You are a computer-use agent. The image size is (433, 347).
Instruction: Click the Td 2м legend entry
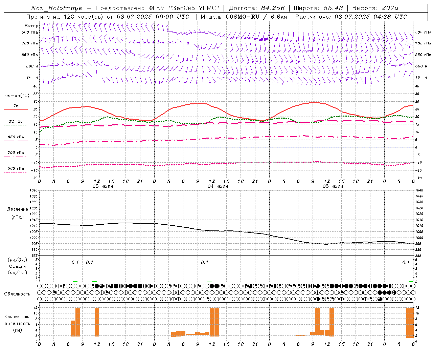[16, 121]
